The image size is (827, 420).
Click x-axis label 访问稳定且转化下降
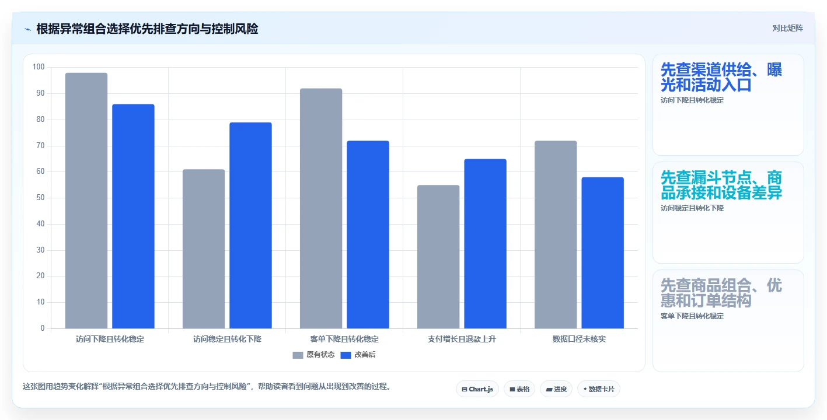(x=227, y=339)
